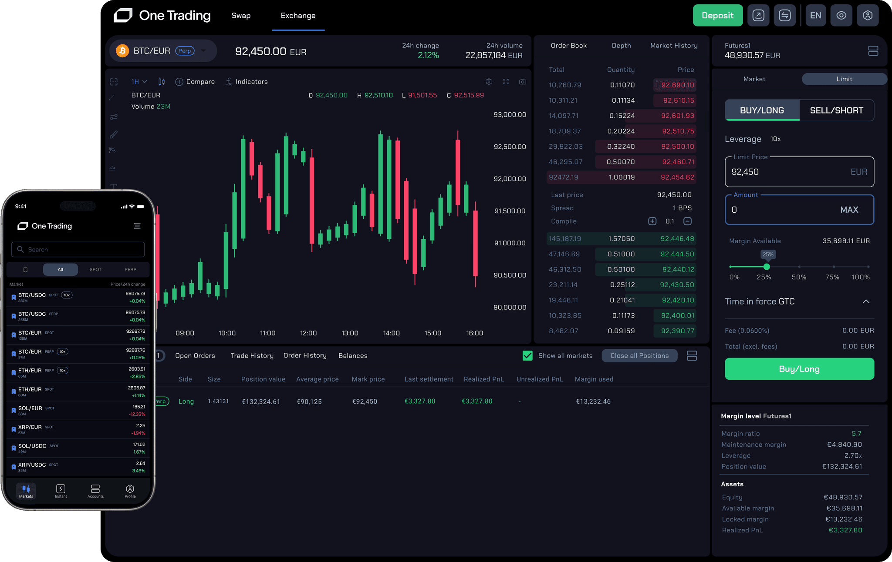
Task: Select the trend line drawing tool
Action: click(x=113, y=97)
